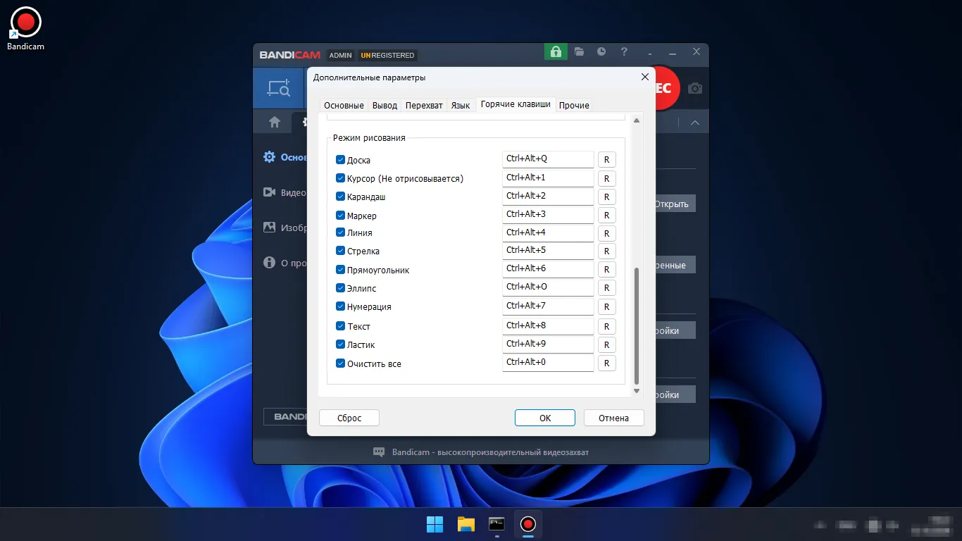The height and width of the screenshot is (541, 962).
Task: Select the Bandicam desktop shortcut icon
Action: (25, 29)
